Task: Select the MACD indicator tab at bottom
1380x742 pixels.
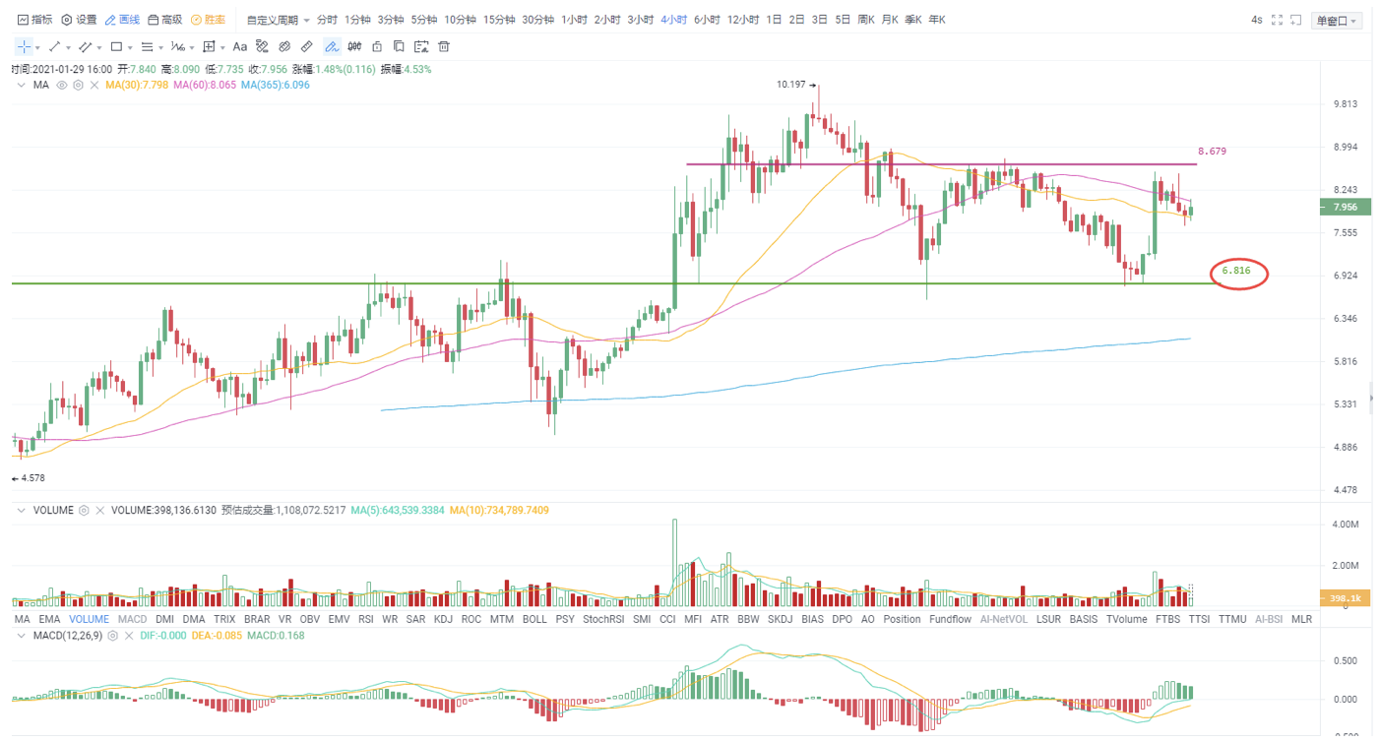Action: point(133,619)
